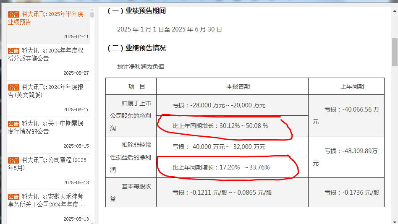Click the announcement list scrollbar up arrow

[x=92, y=9]
